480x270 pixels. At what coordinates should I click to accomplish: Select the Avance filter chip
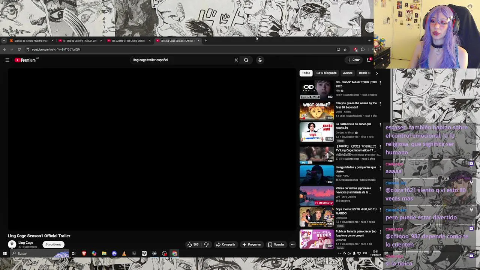point(348,73)
